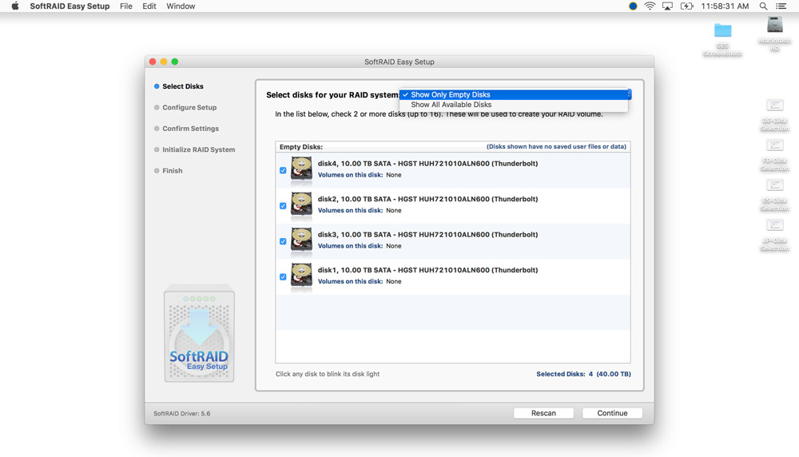Click the SoftRAID Driver: 5.6 label
This screenshot has height=457, width=799.
pyautogui.click(x=182, y=414)
